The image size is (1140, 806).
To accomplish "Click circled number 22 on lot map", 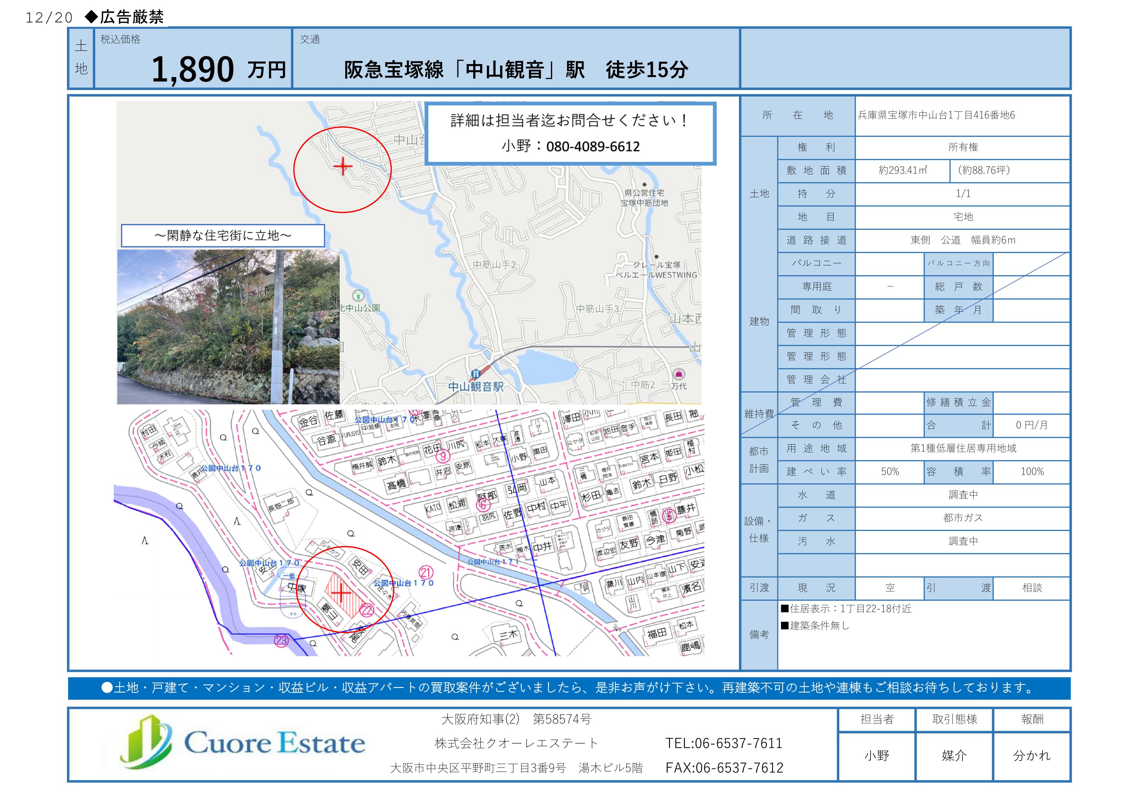I will pos(366,610).
